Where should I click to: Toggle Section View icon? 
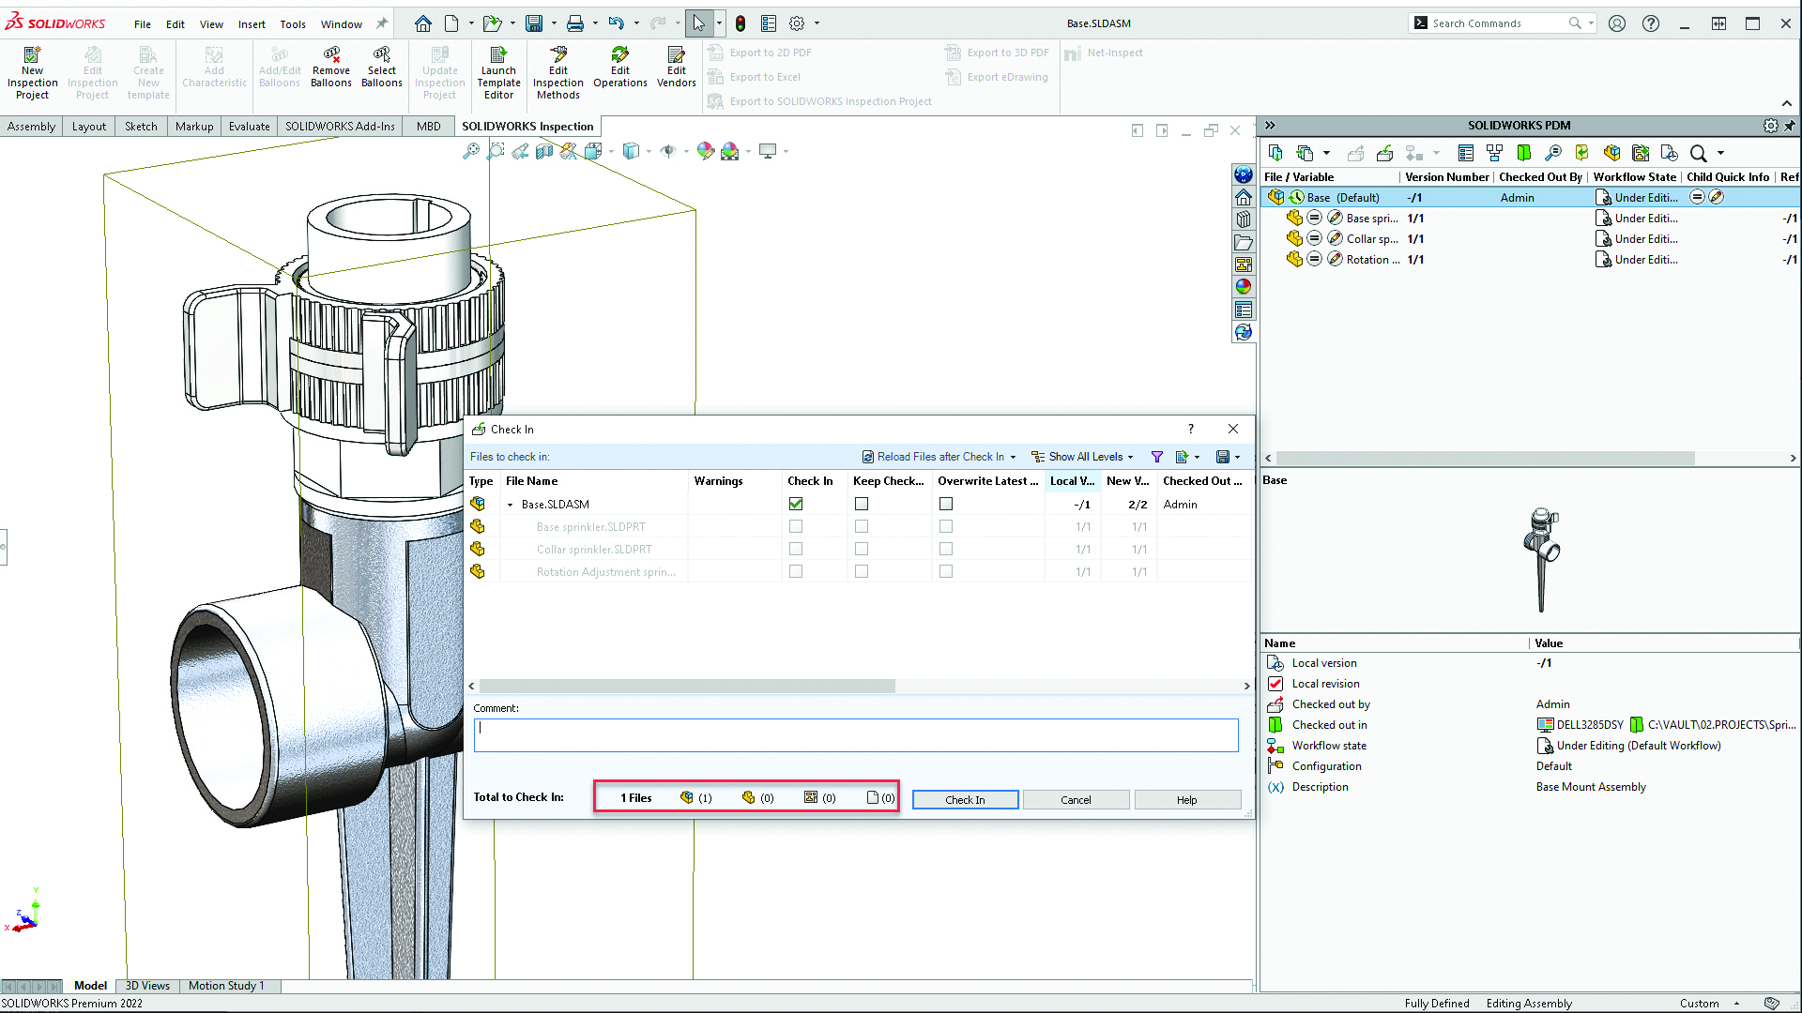coord(544,151)
